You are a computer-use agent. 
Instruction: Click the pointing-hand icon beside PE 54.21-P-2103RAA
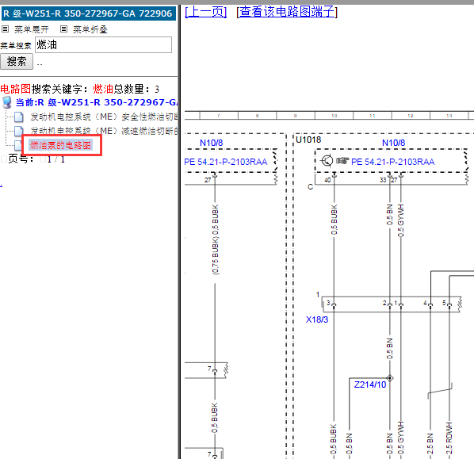point(342,161)
